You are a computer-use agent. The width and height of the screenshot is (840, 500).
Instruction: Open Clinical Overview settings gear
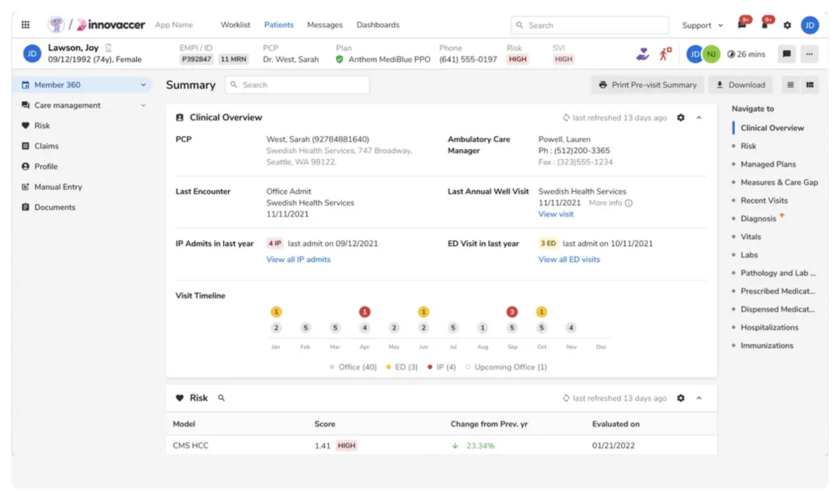[680, 117]
